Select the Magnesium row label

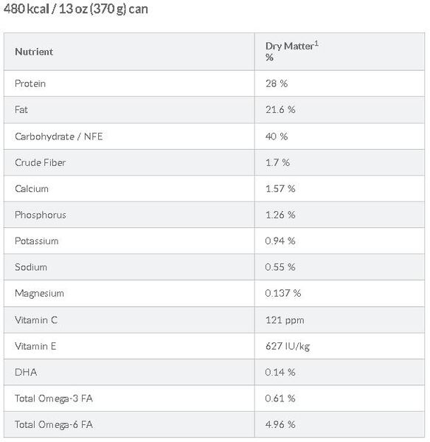(39, 293)
